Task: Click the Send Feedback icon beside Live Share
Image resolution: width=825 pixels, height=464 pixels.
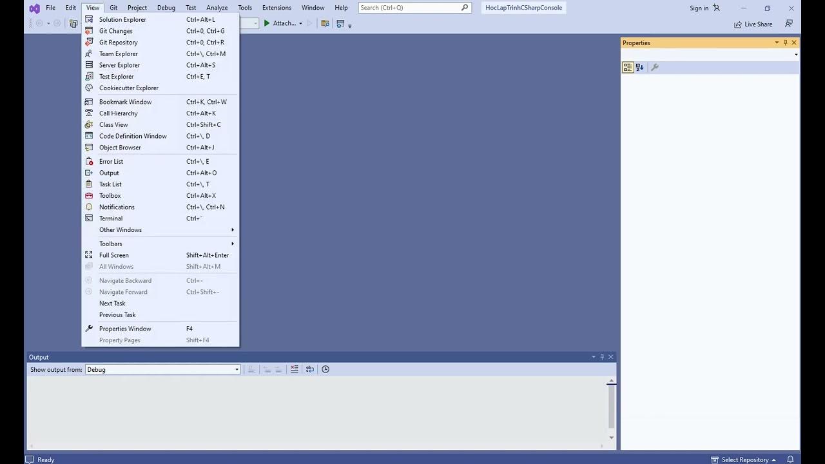Action: pyautogui.click(x=789, y=24)
